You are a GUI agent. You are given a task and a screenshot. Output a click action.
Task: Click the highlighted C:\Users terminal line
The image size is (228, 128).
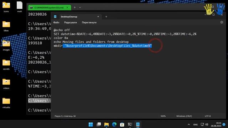40,101
